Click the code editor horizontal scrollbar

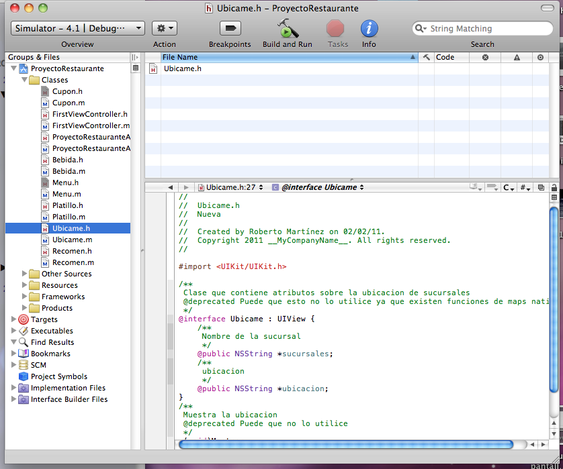click(346, 445)
